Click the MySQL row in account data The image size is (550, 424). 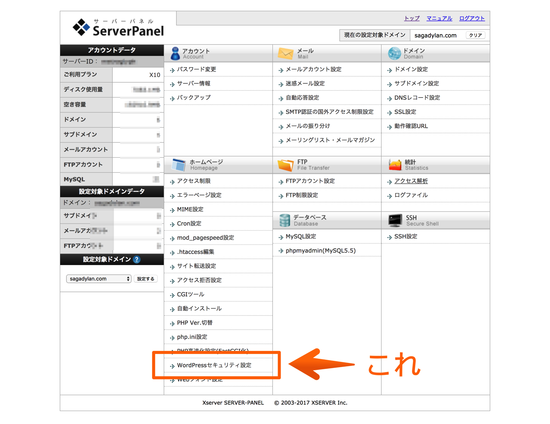coord(112,179)
